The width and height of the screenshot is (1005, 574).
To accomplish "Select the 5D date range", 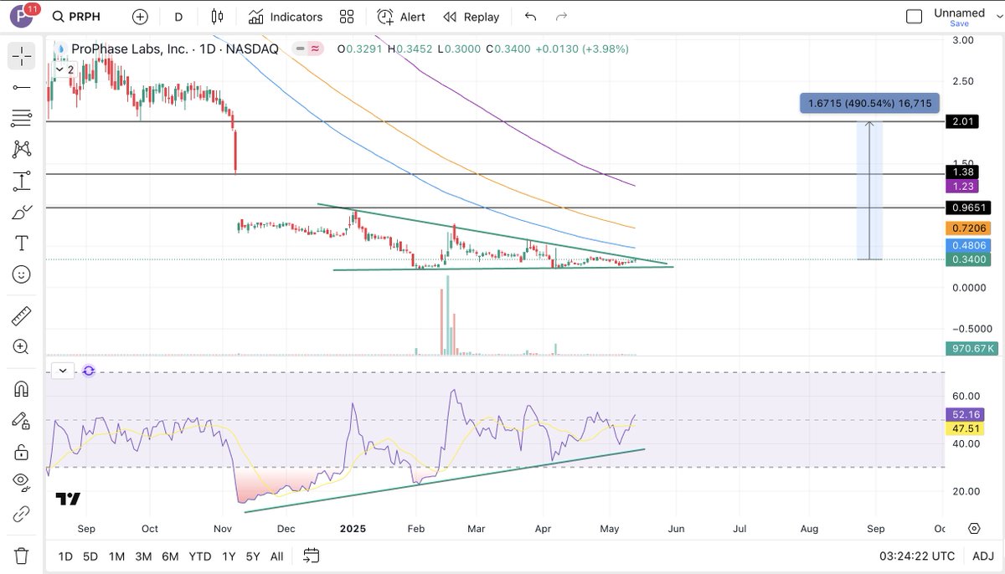I will (x=90, y=556).
